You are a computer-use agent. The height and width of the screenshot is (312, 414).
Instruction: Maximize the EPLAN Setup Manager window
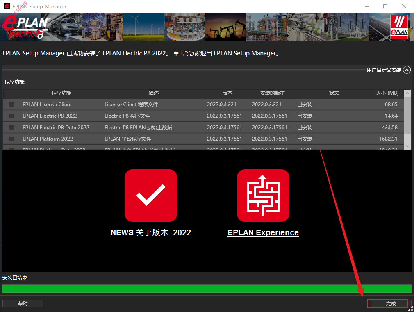click(x=385, y=6)
